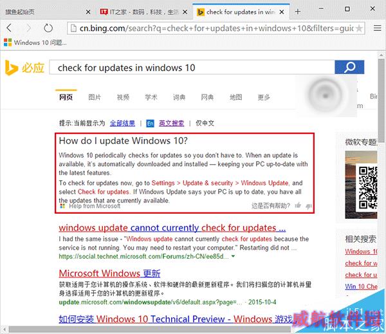Image resolution: width=386 pixels, height=334 pixels.
Task: Click the QR code image in sidebar
Action: point(367,187)
